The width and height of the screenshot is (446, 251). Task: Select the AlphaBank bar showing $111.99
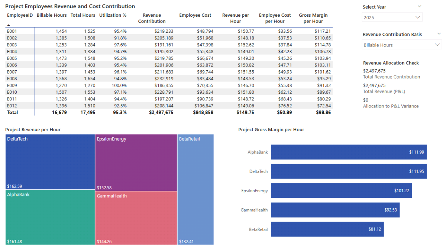[348, 152]
